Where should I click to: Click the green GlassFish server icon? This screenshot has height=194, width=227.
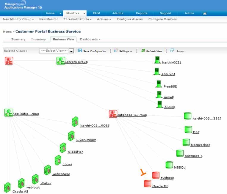point(63,148)
